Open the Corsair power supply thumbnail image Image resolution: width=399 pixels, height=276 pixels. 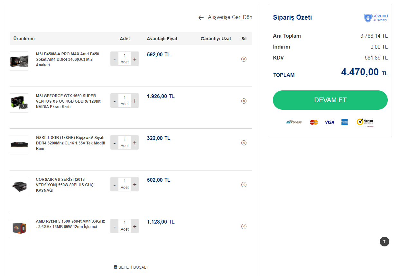(x=19, y=187)
